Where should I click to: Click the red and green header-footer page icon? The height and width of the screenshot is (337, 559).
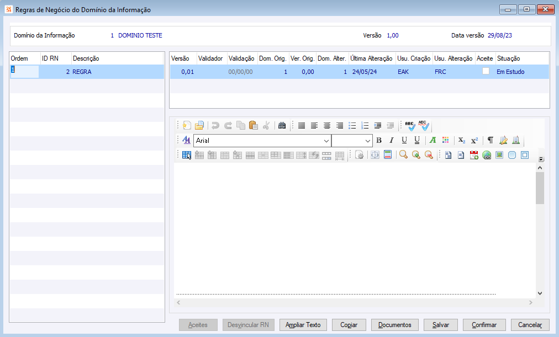pyautogui.click(x=388, y=155)
